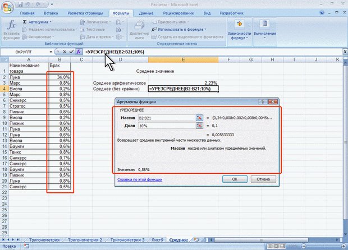Image resolution: width=348 pixels, height=250 pixels.
Task: Open the Вид ribbon tab
Action: pos(207,13)
